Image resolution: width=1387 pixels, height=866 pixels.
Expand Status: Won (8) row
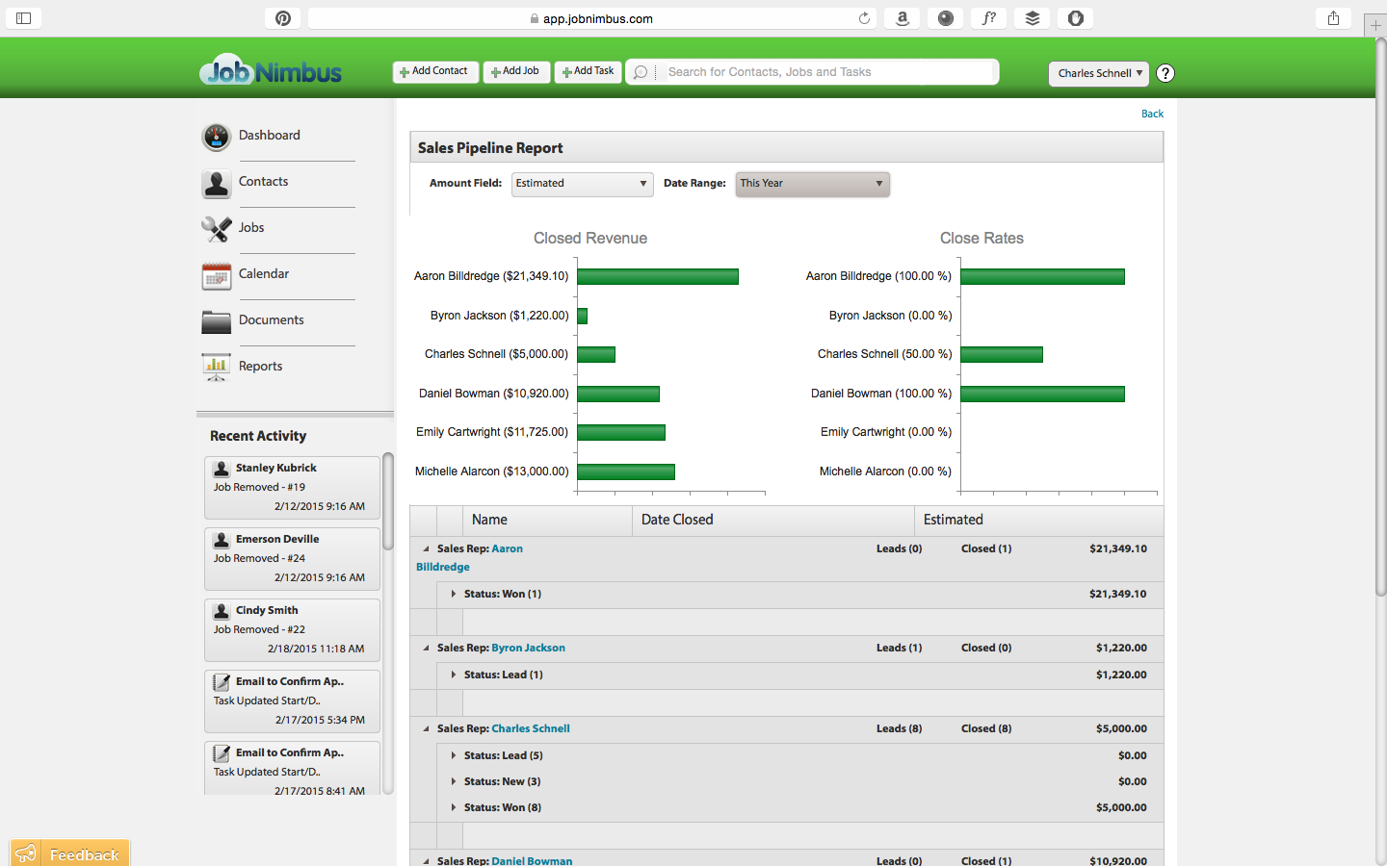453,807
